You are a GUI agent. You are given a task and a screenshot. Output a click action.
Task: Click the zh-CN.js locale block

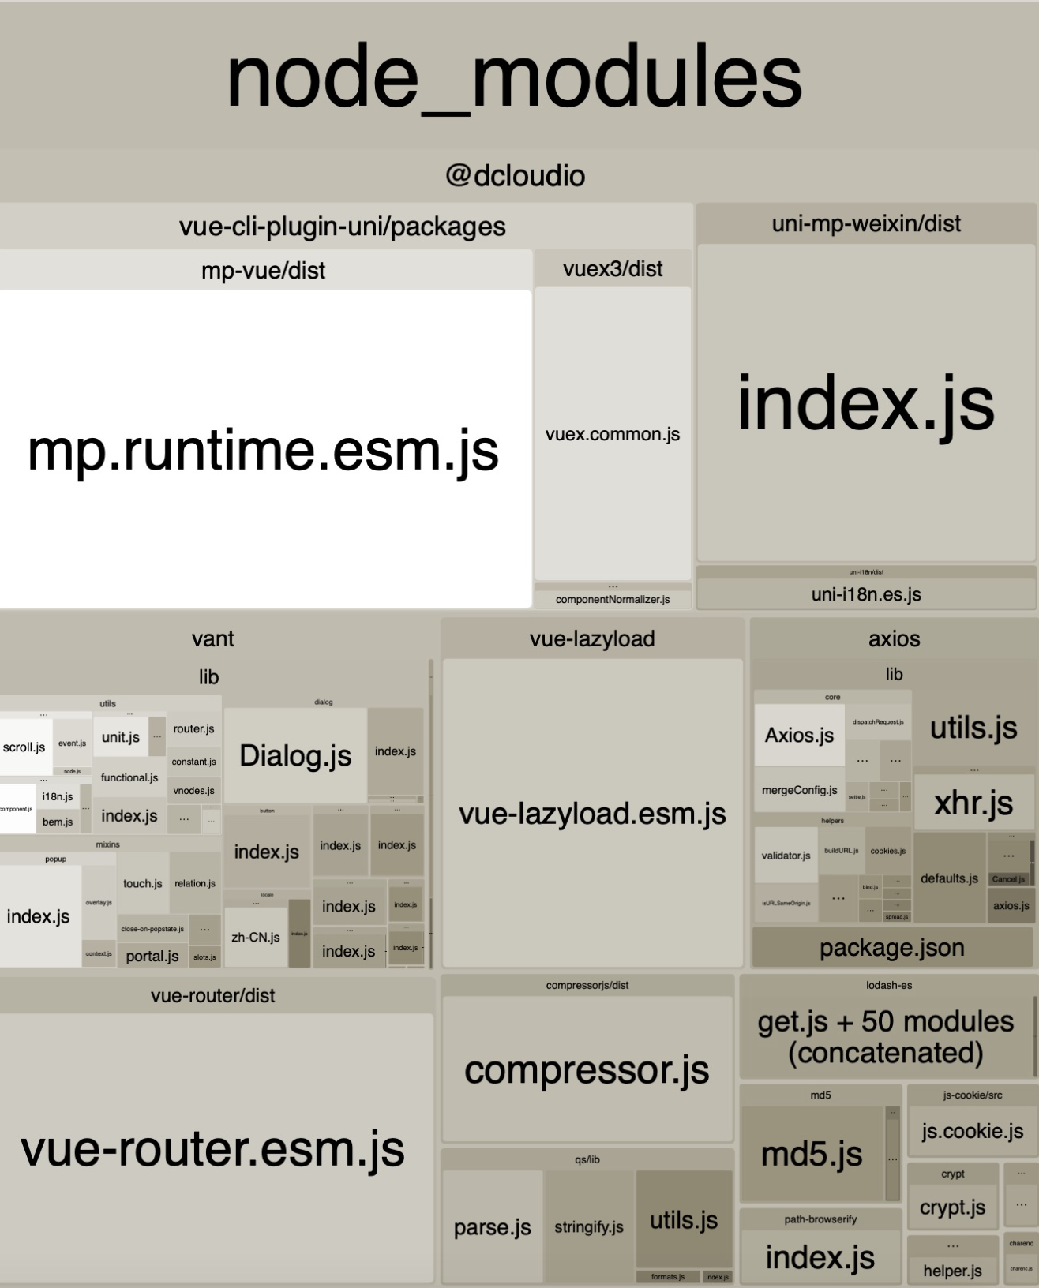255,938
